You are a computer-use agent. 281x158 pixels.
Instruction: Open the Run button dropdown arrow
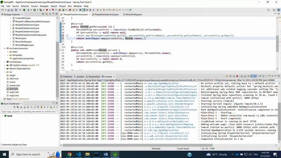tap(37, 10)
